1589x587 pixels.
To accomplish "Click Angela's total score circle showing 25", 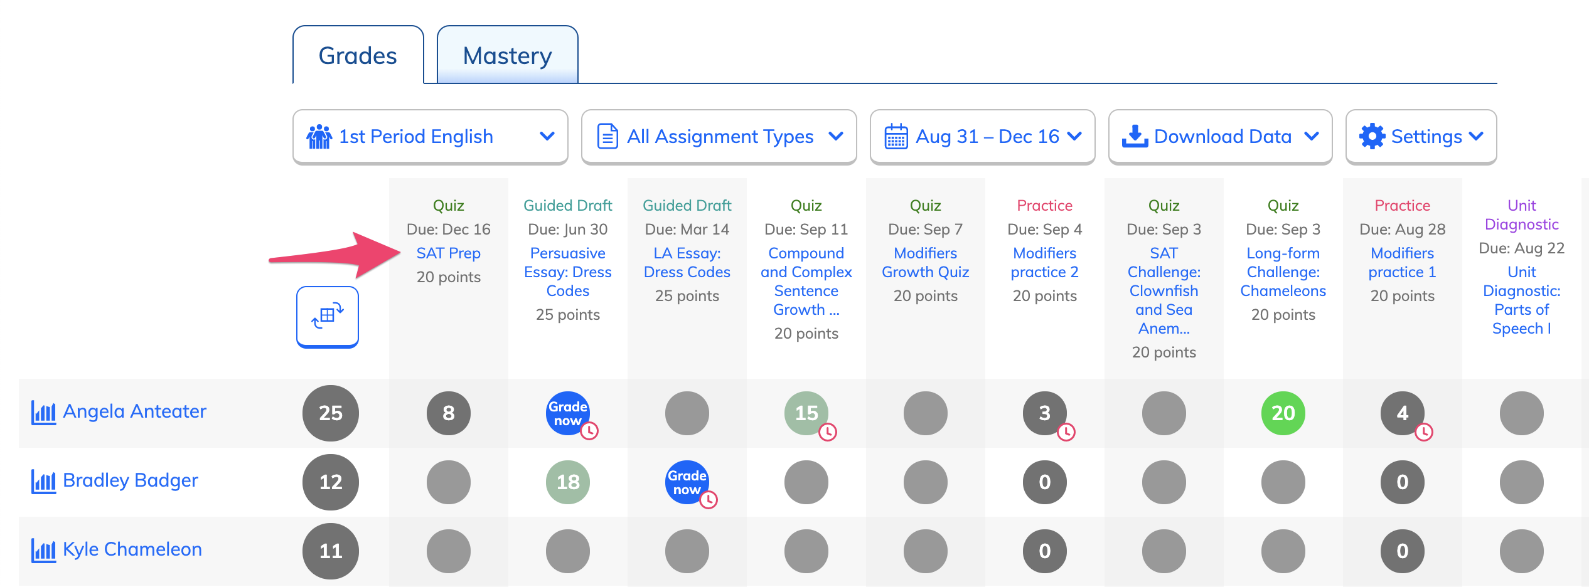I will (331, 413).
